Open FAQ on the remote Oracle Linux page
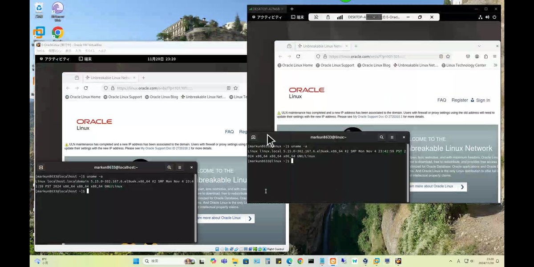The image size is (534, 267). pyautogui.click(x=441, y=100)
